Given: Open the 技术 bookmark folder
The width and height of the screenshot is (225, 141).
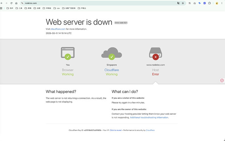Looking at the screenshot, I should pos(10,8).
